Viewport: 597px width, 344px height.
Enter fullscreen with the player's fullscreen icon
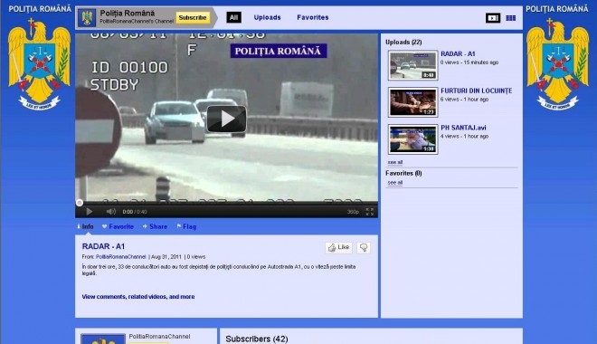pos(369,212)
